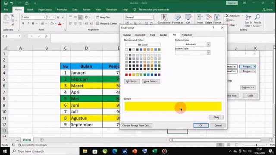Increase font size with larger A icon
This screenshot has width=276, height=155.
click(x=58, y=17)
